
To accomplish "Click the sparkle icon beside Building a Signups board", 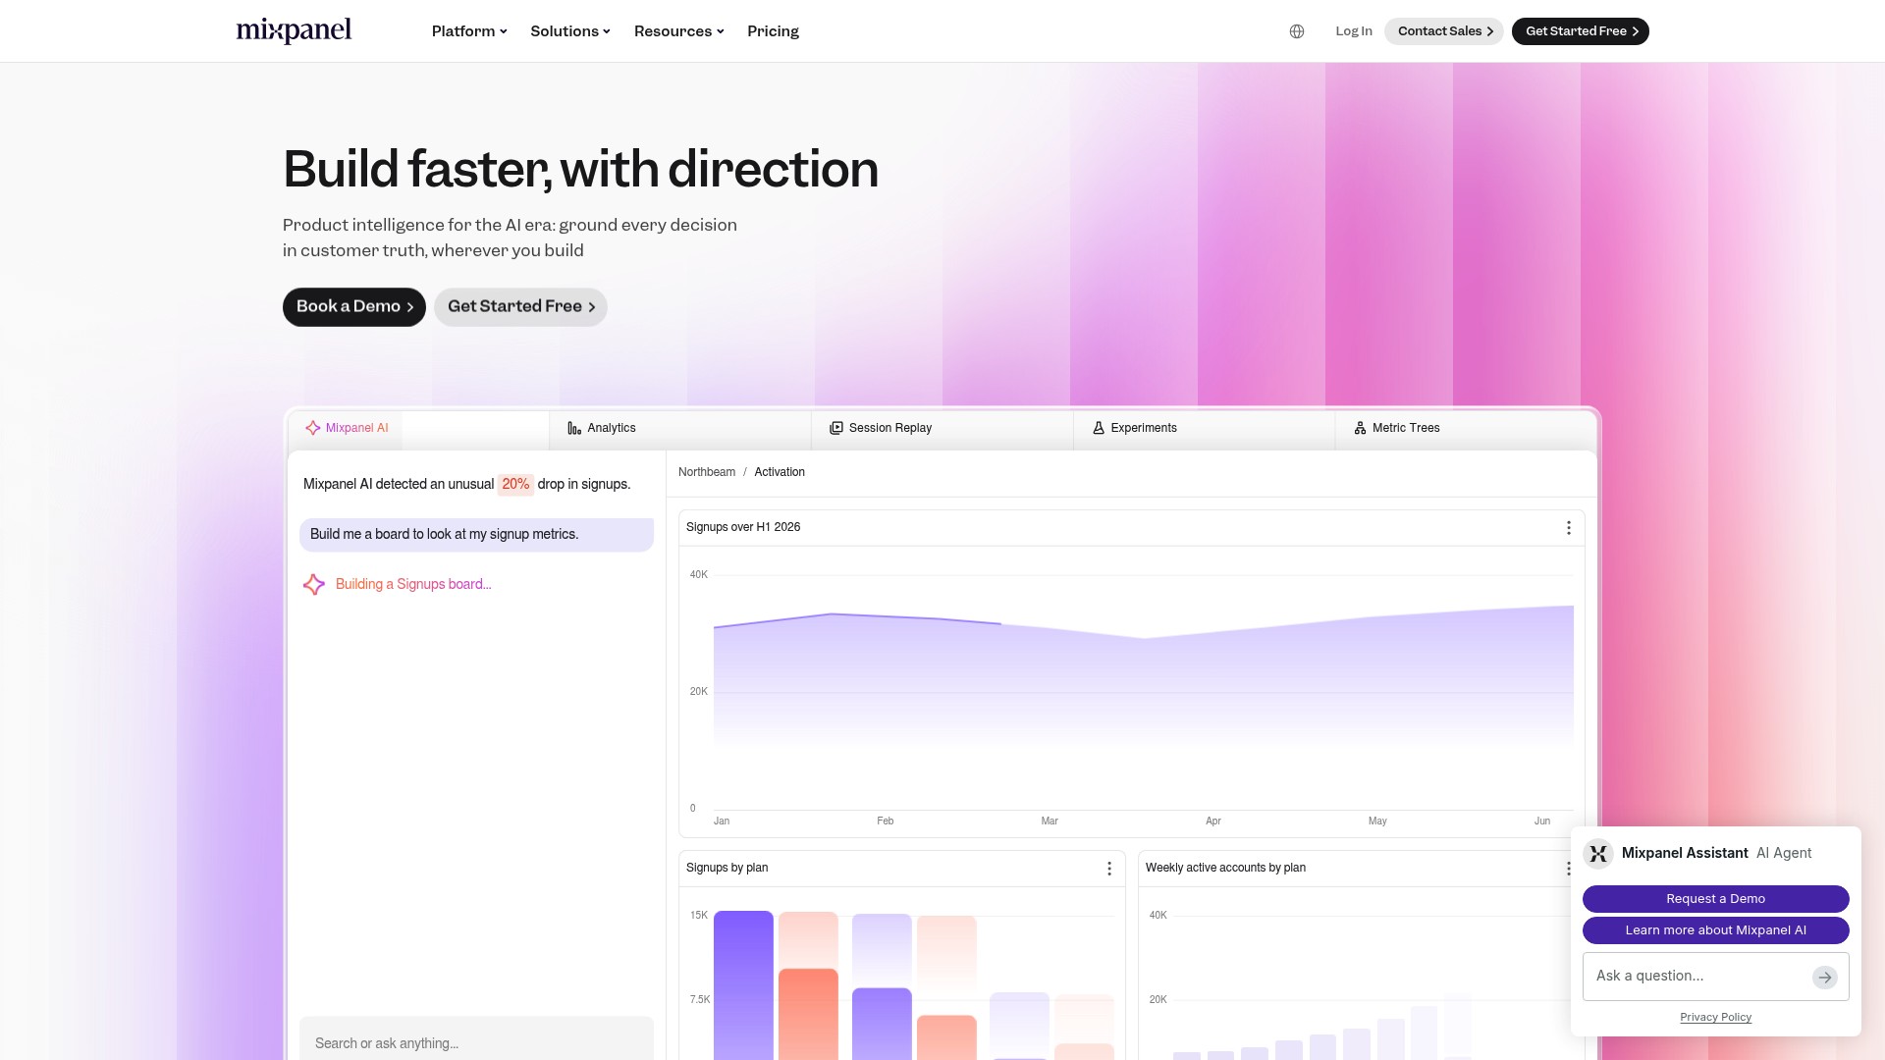I will click(x=314, y=585).
